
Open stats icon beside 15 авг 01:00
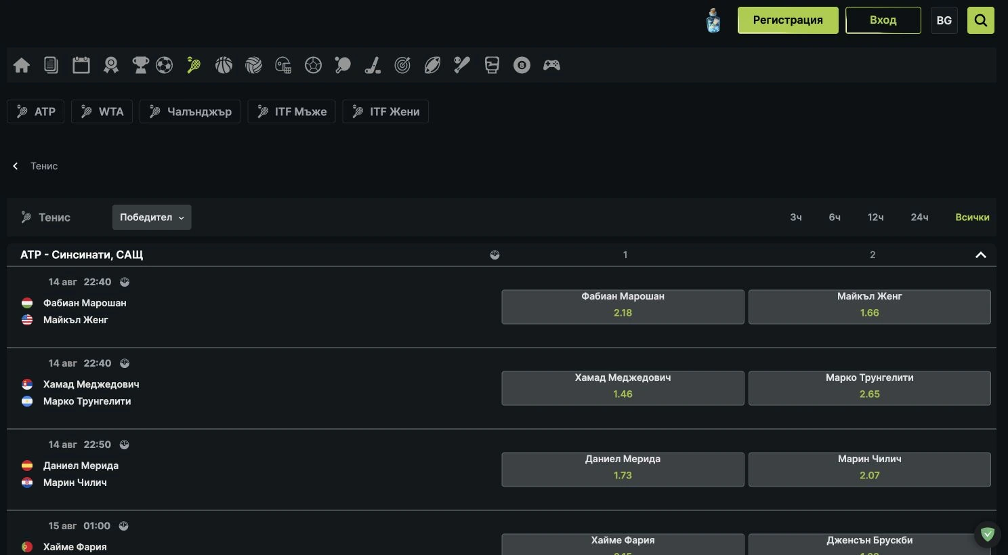123,526
